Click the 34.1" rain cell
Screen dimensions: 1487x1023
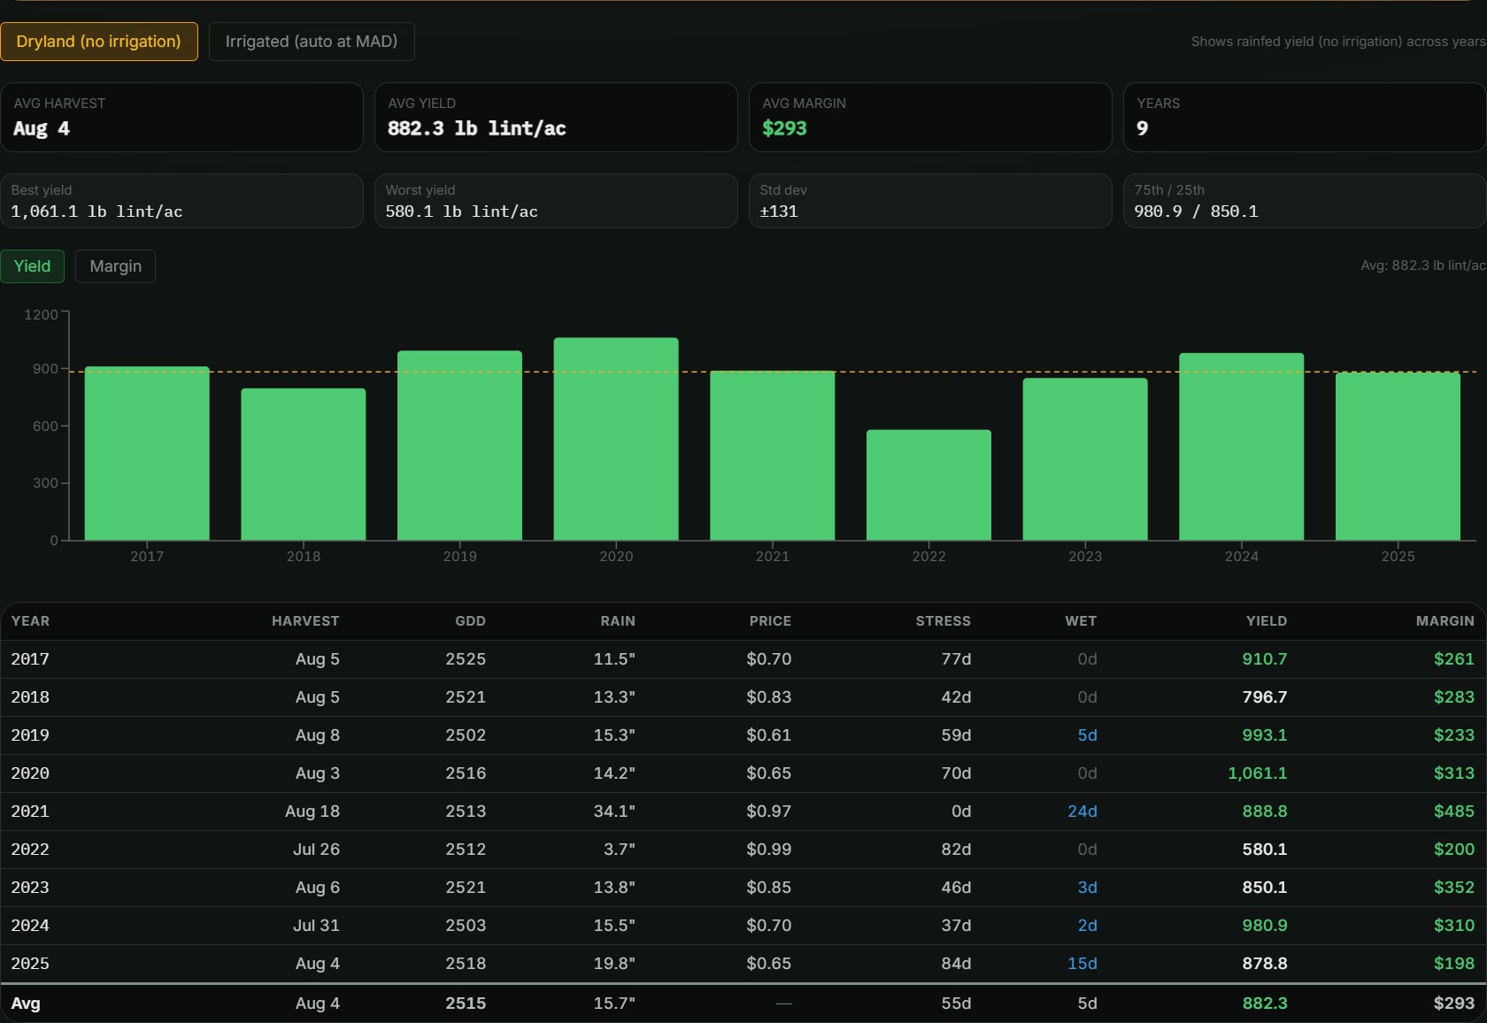click(x=614, y=811)
